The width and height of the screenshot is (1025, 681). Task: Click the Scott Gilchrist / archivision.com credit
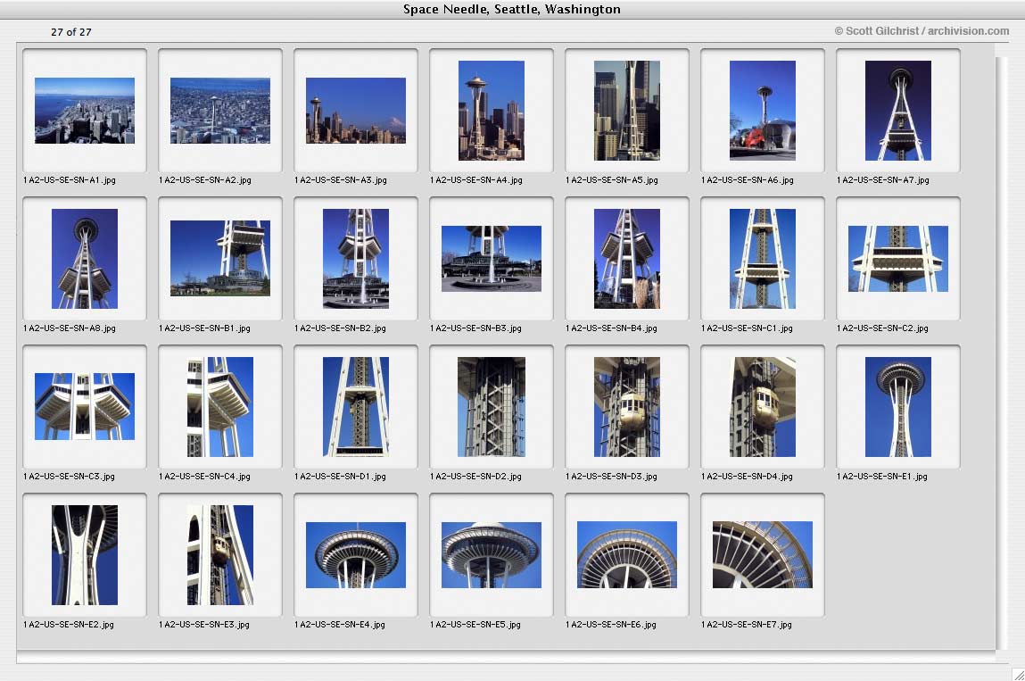(922, 30)
